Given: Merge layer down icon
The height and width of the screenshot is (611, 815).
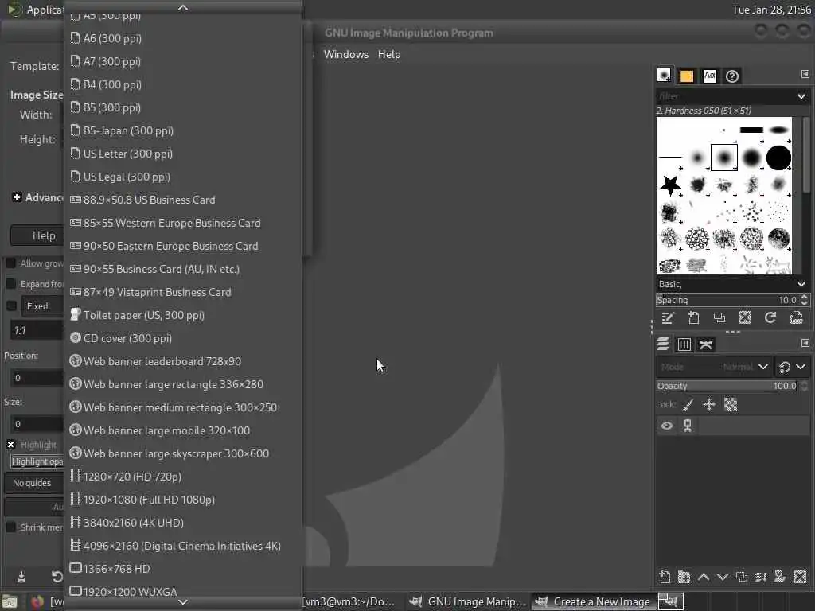Looking at the screenshot, I should pyautogui.click(x=761, y=577).
